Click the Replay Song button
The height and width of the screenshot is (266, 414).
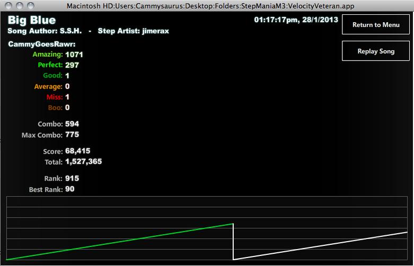376,51
